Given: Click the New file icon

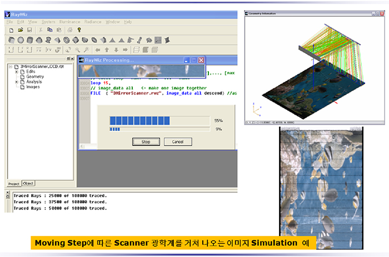Looking at the screenshot, I should click(11, 29).
